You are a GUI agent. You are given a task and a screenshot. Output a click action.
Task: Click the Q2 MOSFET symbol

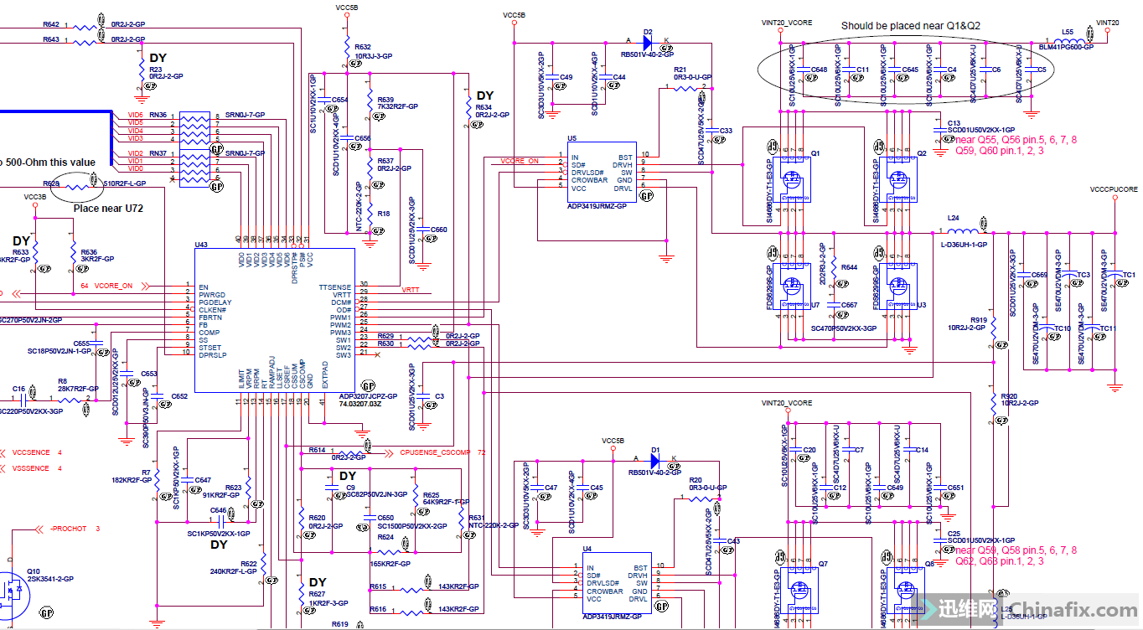tap(897, 179)
